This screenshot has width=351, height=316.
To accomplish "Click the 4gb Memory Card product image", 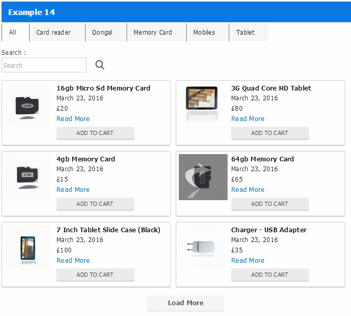I will pos(28,177).
